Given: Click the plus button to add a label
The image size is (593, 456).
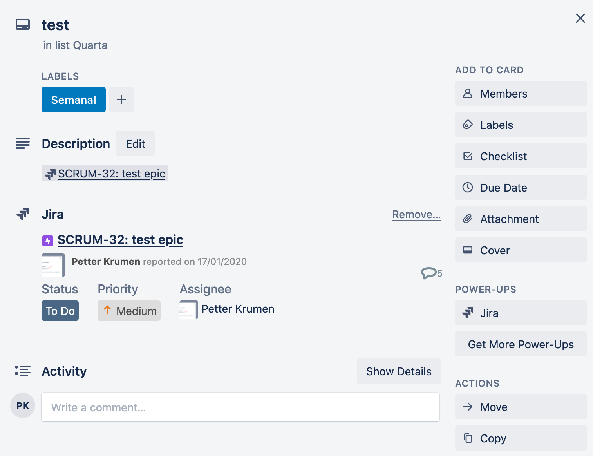Looking at the screenshot, I should (121, 100).
